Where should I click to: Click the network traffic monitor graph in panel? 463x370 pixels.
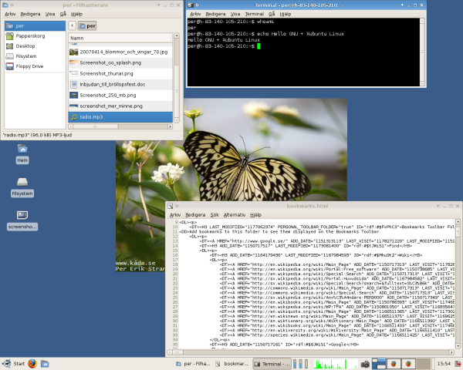(x=335, y=364)
